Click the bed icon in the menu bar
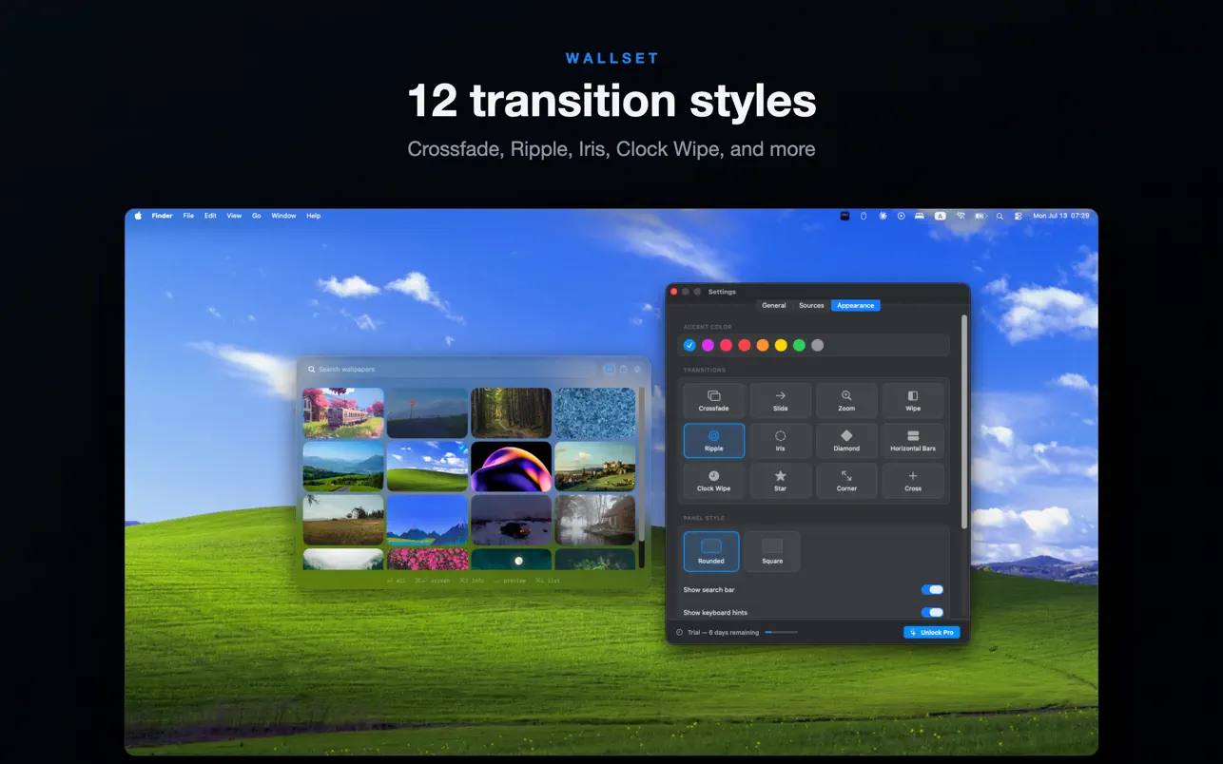1223x764 pixels. tap(920, 216)
